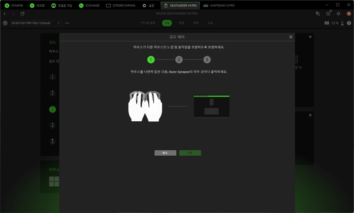The height and width of the screenshot is (213, 354).
Task: Click the profile icon beside the profile dropdown
Action: click(x=5, y=23)
